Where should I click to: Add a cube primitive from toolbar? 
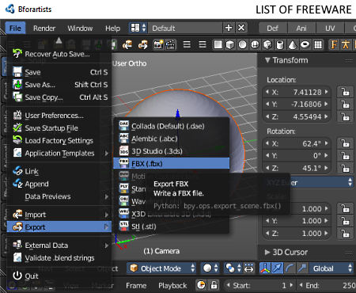[x=229, y=45]
